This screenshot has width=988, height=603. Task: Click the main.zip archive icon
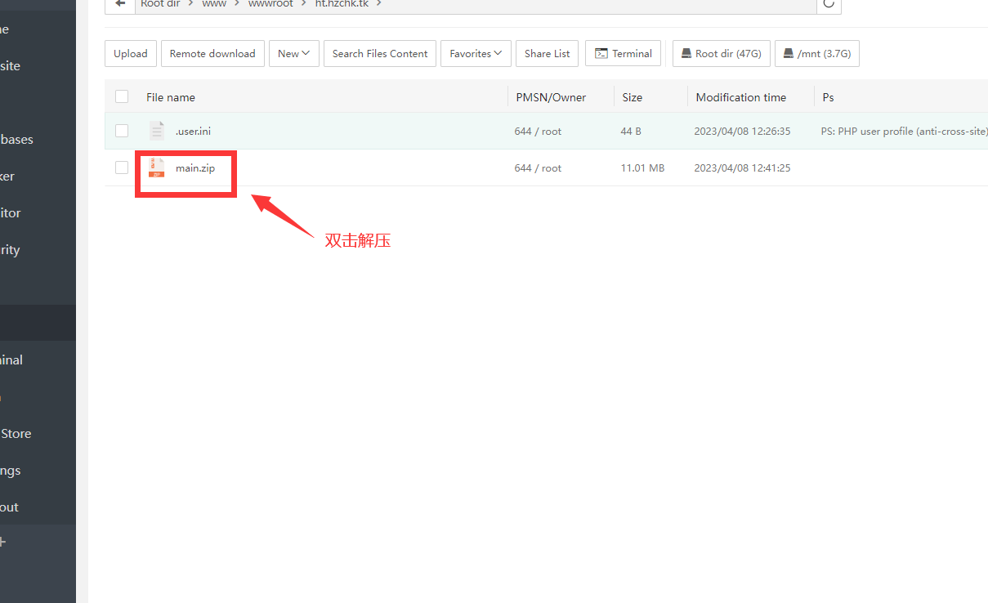(156, 167)
